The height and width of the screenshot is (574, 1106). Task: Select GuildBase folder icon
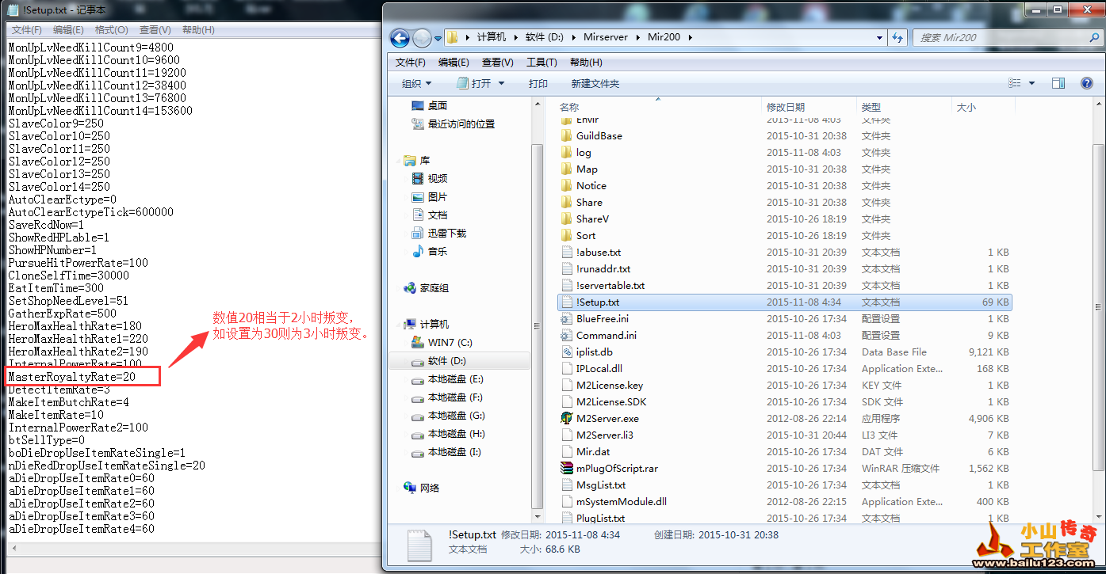tap(566, 135)
